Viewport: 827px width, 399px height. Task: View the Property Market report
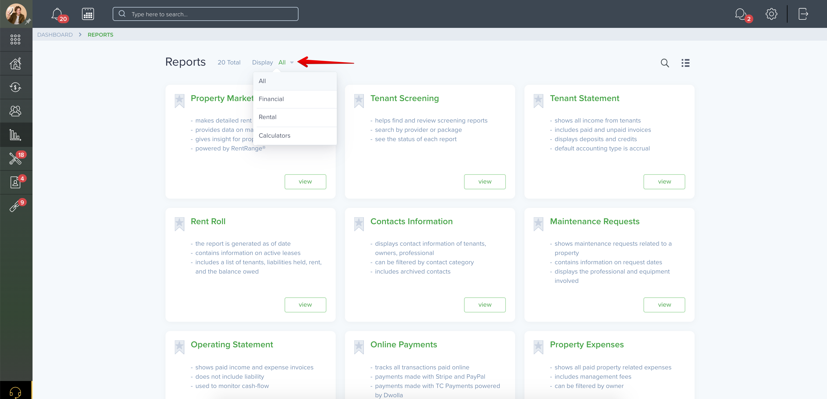pyautogui.click(x=305, y=182)
